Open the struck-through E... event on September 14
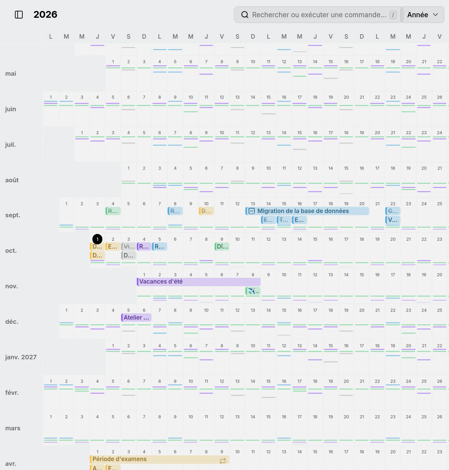The width and height of the screenshot is (449, 470). pyautogui.click(x=268, y=220)
